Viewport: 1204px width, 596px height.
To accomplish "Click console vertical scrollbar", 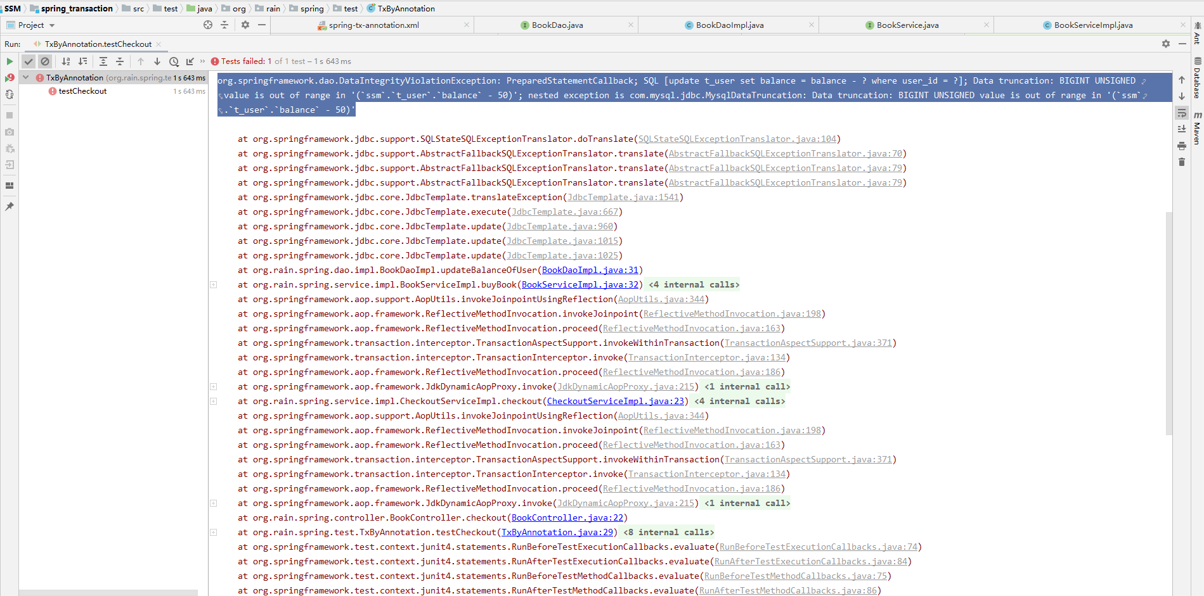I will point(1169,323).
